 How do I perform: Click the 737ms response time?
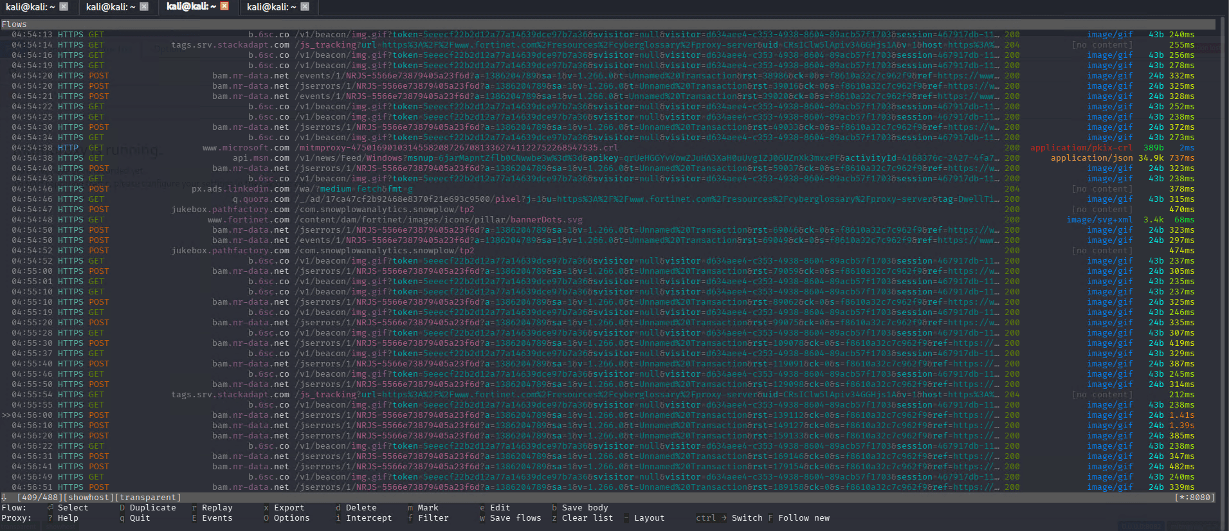pos(1182,158)
